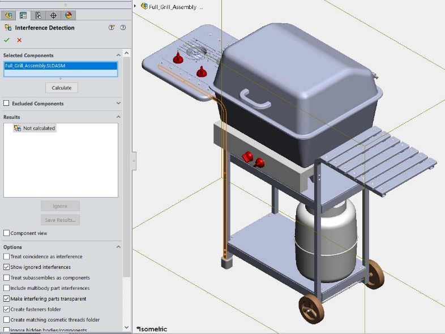
Task: Enable Treat coincidence as interference
Action: click(7, 256)
